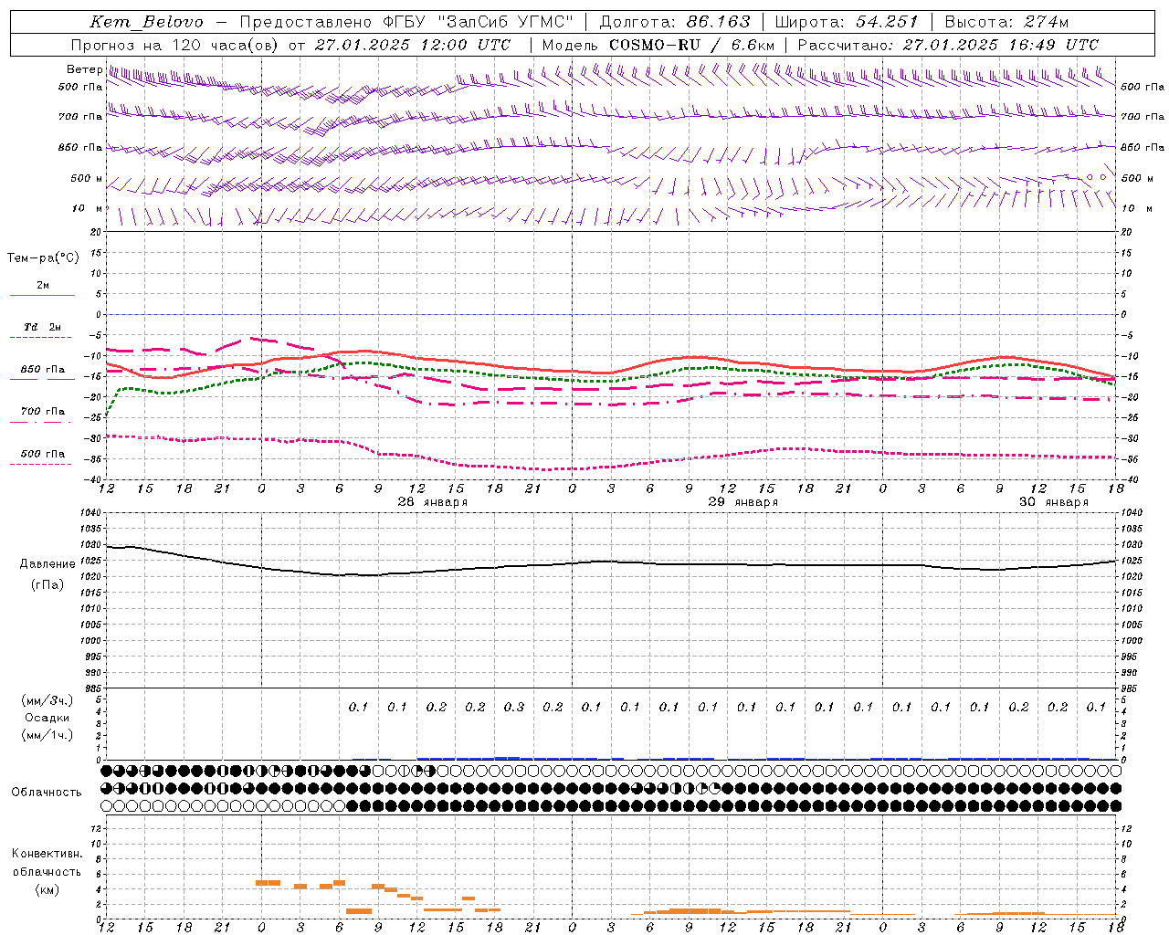Click the 700 гПа temperature legend entry
Image resolution: width=1169 pixels, height=935 pixels.
(x=43, y=411)
